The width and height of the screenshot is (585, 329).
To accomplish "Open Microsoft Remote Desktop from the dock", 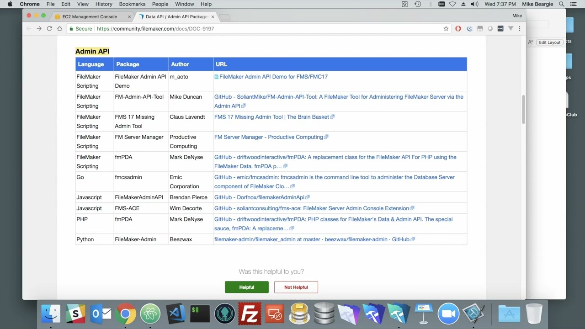I will (274, 314).
